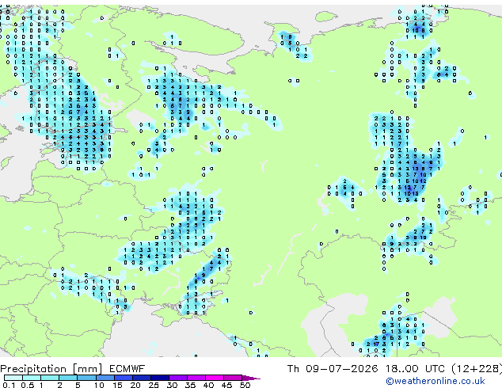Click the 0.5–1 mm legend color swatch
Viewport: 502px width, 388px height.
click(x=32, y=378)
